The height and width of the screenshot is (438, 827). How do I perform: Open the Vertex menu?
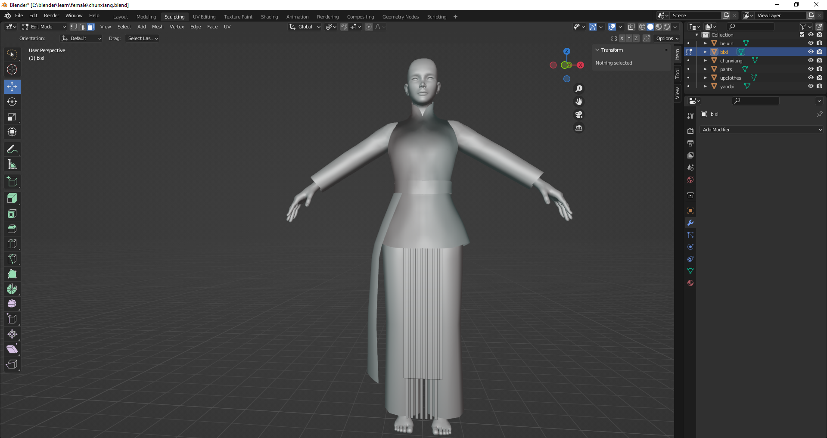click(x=177, y=27)
